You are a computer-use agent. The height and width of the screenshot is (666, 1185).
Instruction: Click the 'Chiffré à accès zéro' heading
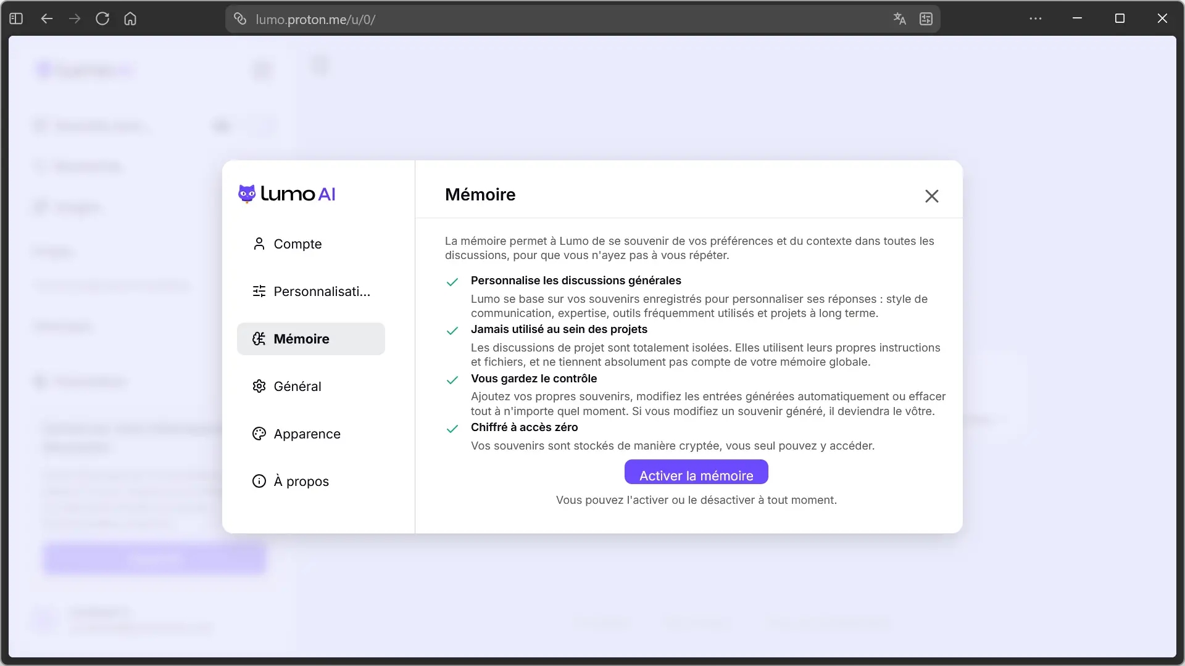[x=525, y=427]
